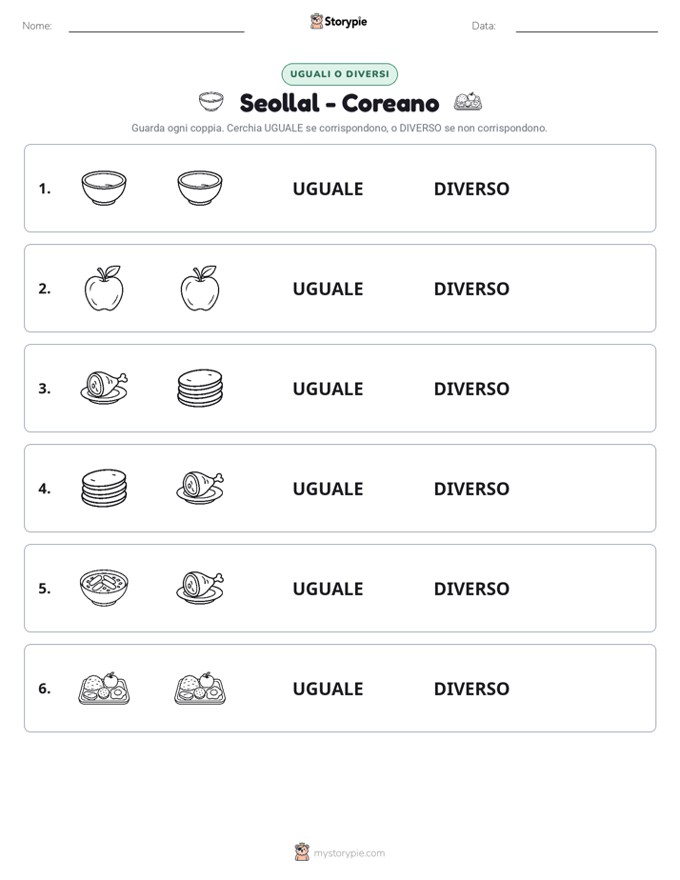Click the pancake stack picture in row 4
This screenshot has width=680, height=880.
tap(104, 488)
